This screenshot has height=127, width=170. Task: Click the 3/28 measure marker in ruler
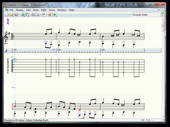click(103, 50)
